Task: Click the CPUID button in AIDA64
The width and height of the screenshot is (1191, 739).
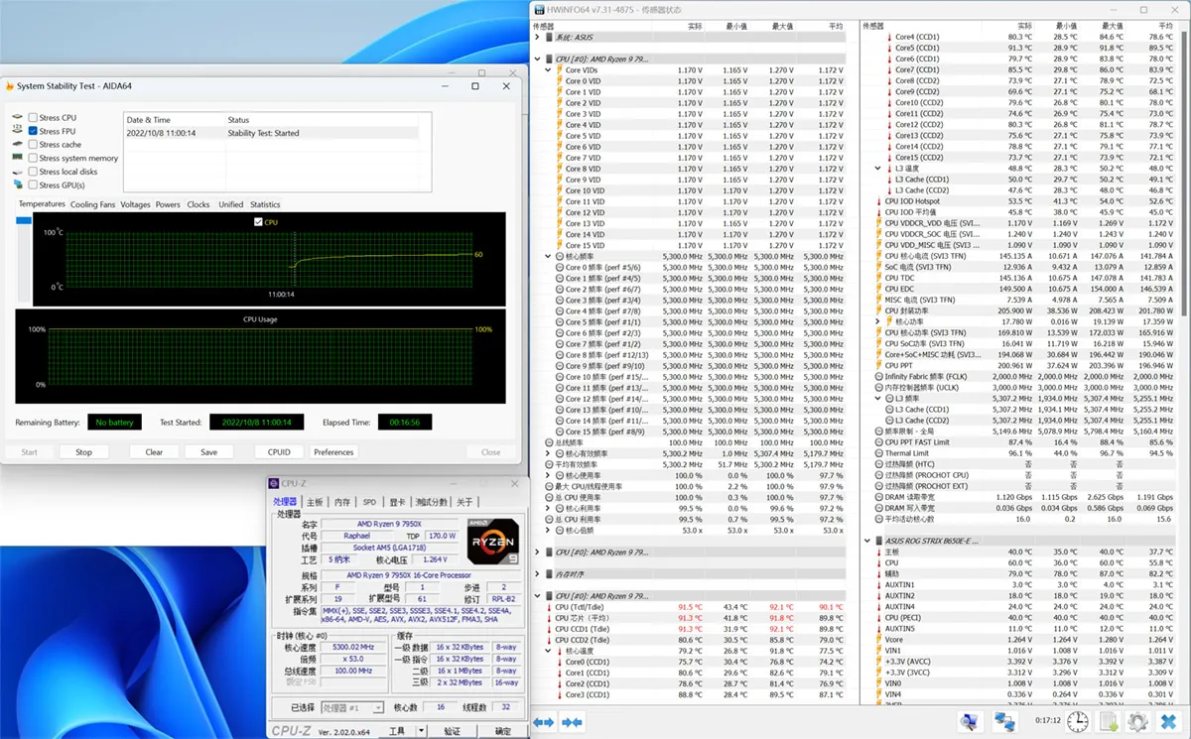Action: coord(279,452)
